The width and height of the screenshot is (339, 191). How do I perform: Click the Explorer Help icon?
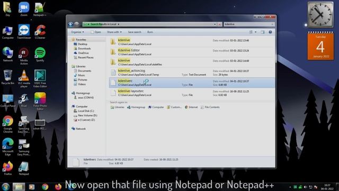click(270, 32)
